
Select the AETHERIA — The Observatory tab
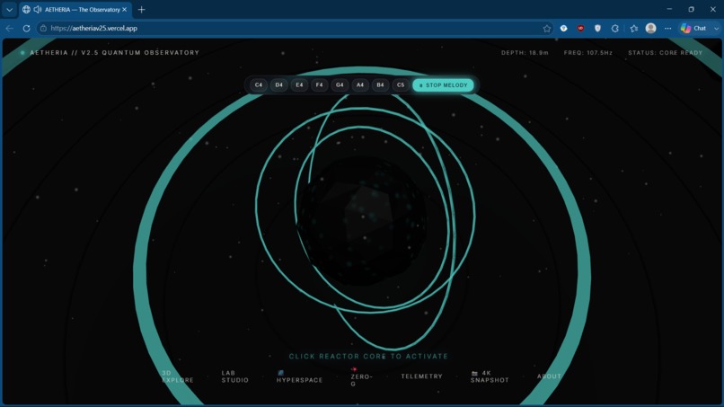point(75,9)
